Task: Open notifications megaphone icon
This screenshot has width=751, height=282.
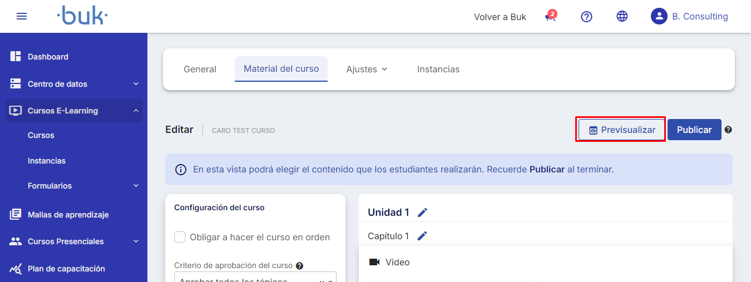Action: coord(550,16)
